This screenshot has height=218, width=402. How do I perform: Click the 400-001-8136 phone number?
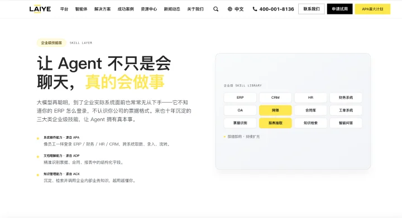[276, 9]
